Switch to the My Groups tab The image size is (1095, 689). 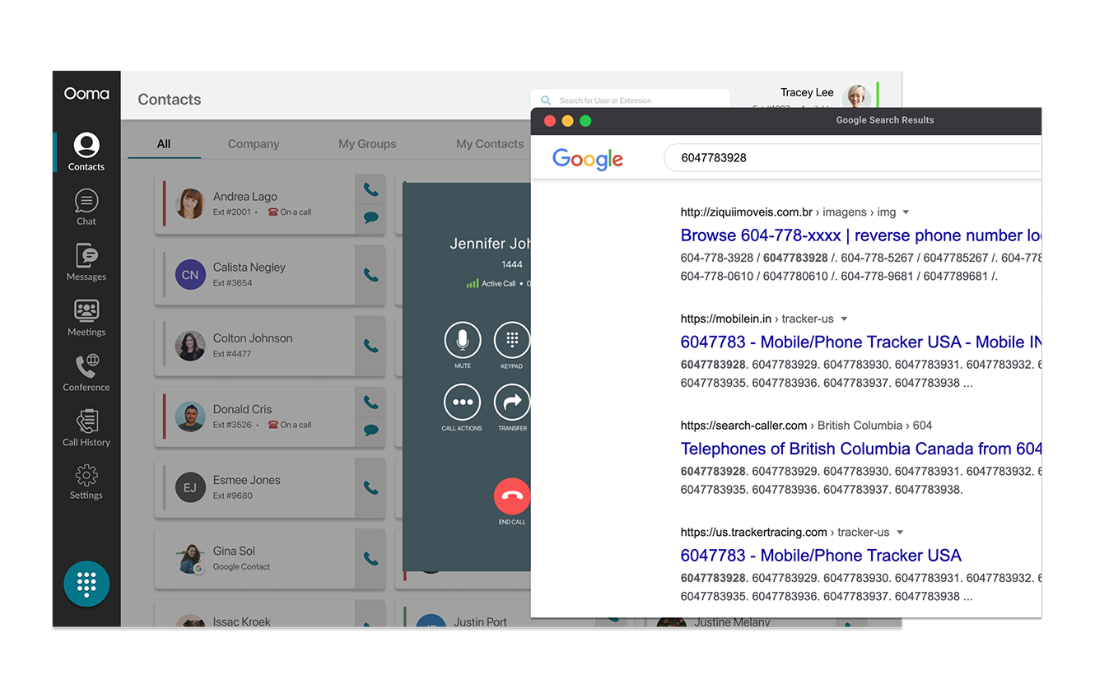367,144
